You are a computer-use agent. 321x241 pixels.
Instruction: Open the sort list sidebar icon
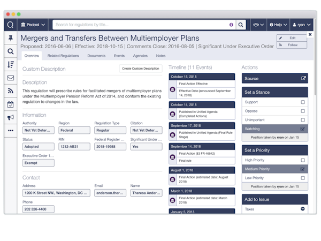tap(11, 65)
